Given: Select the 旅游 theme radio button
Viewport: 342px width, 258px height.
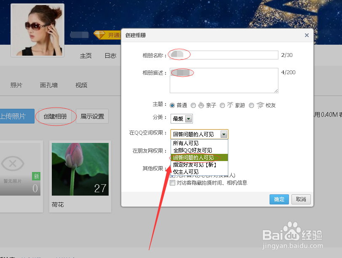Looking at the screenshot, I should tap(222, 105).
